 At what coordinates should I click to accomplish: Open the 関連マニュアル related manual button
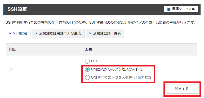tap(181, 9)
